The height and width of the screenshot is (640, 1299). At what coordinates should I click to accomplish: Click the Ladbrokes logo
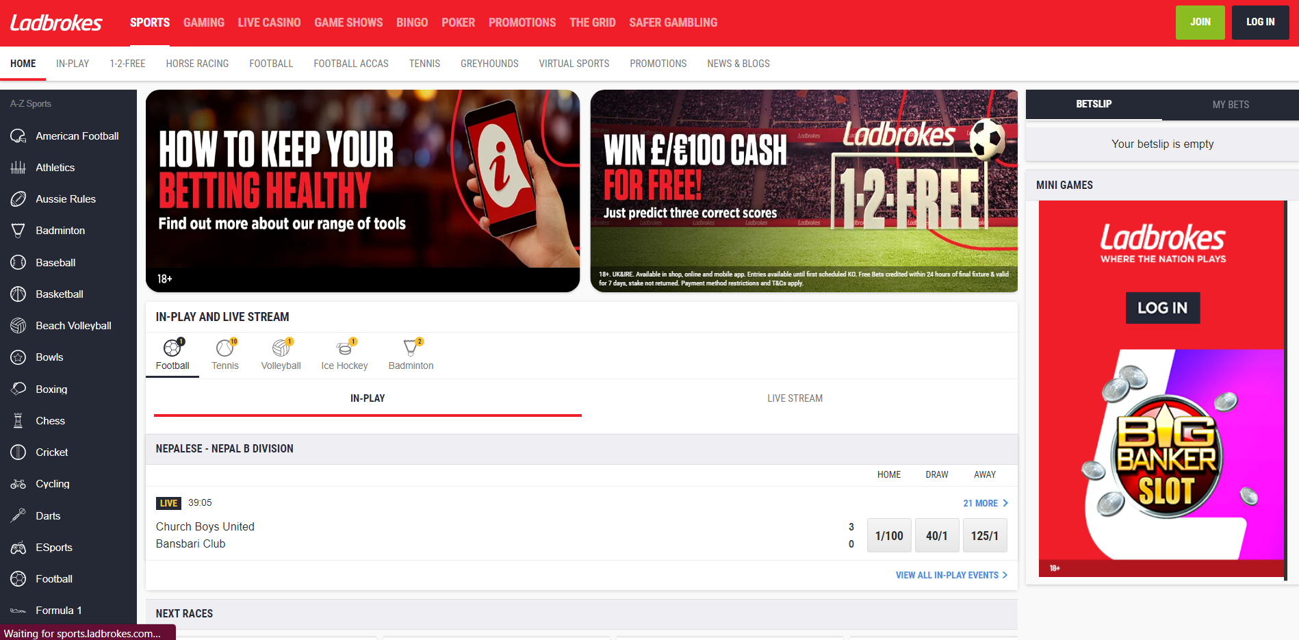click(x=56, y=23)
